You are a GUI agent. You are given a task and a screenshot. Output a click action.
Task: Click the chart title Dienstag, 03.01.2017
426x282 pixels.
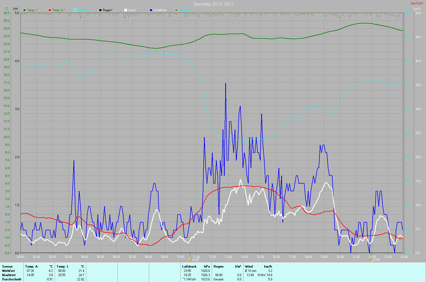[214, 4]
